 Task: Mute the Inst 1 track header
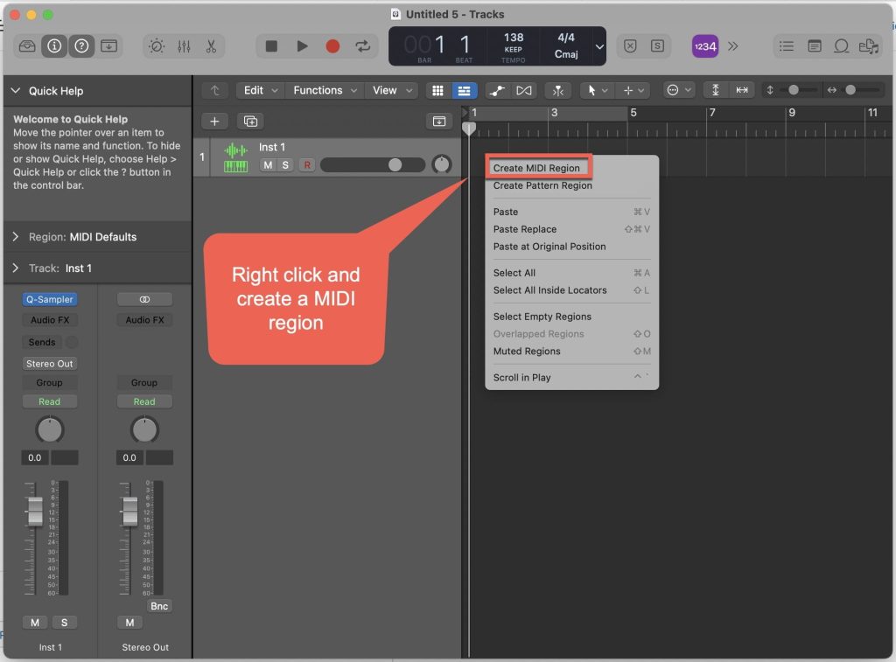point(268,165)
